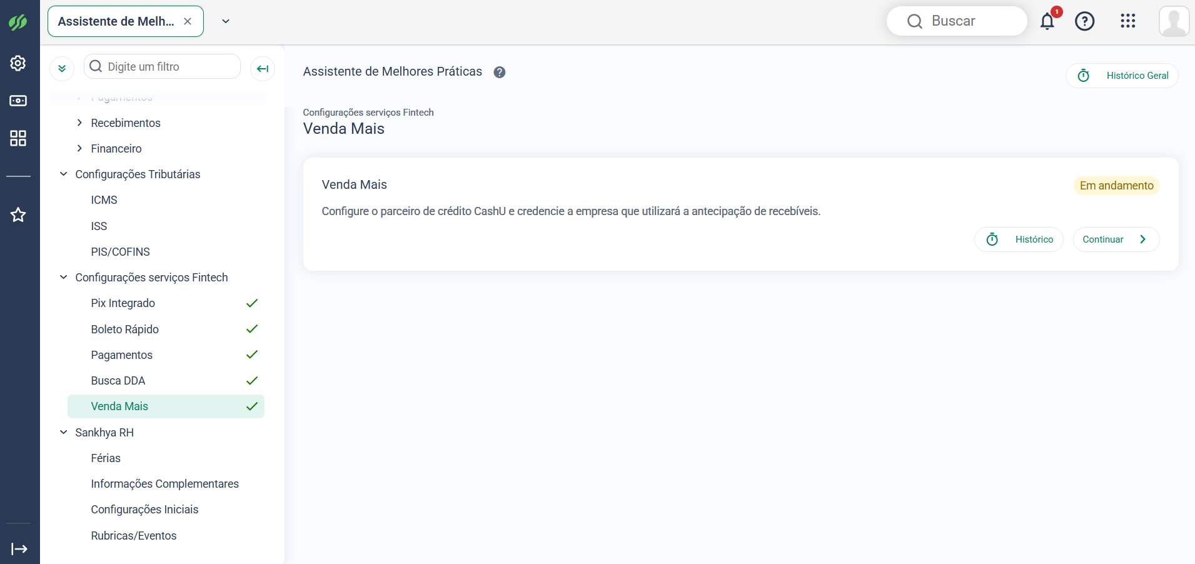The height and width of the screenshot is (564, 1195).
Task: Collapse the Sankhya RH section
Action: [63, 433]
